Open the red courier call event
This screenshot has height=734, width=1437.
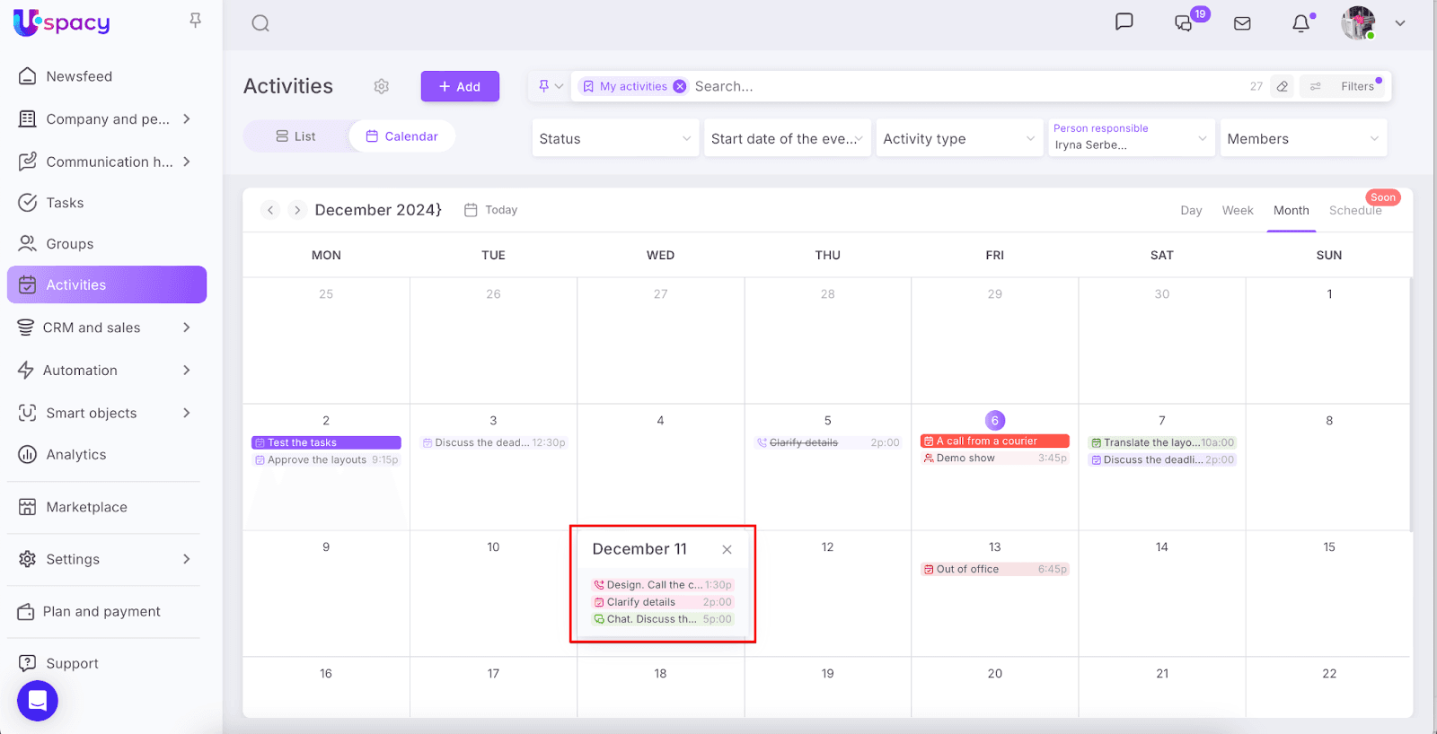click(994, 441)
